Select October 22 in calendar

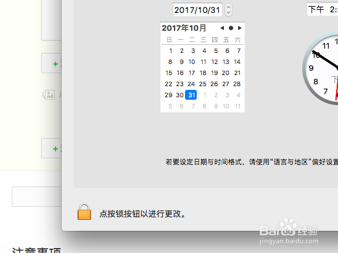[x=168, y=84]
